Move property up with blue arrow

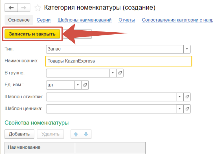(x=76, y=134)
